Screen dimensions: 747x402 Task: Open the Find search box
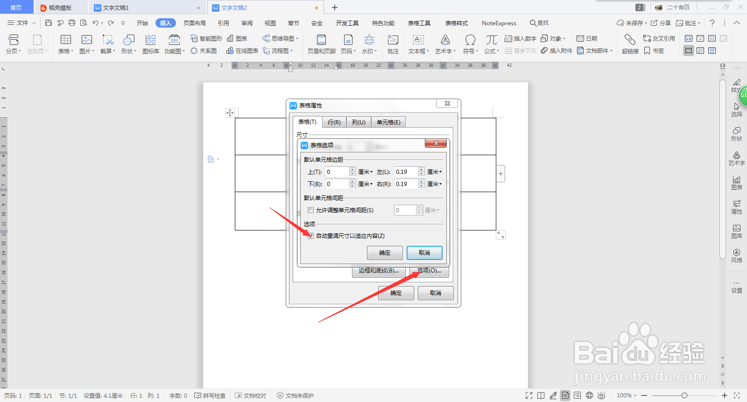(539, 23)
